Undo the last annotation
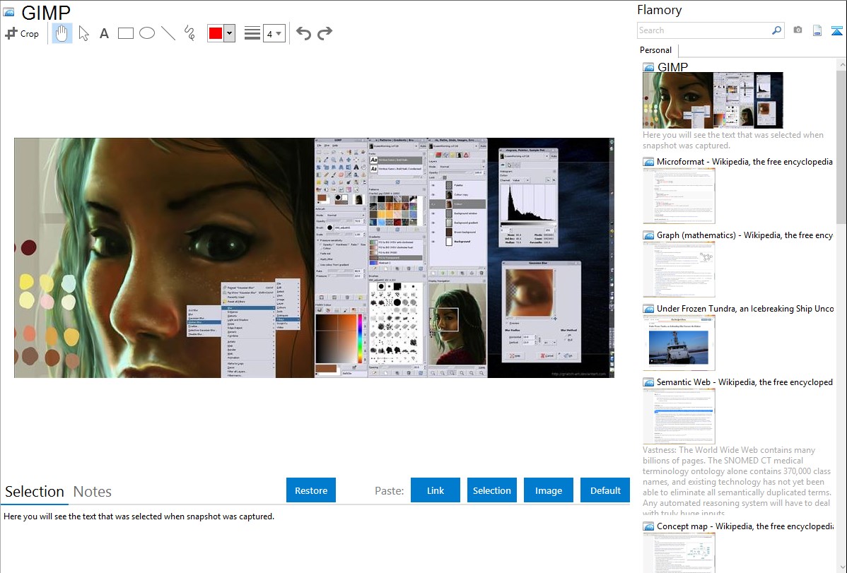Screen dimensions: 847x573 [303, 33]
